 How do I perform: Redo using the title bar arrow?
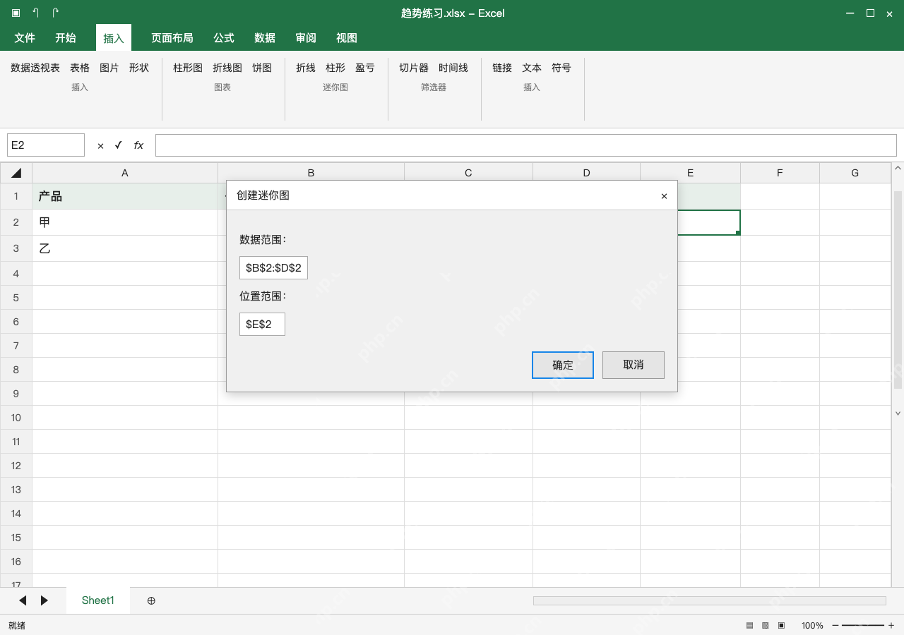pos(55,13)
